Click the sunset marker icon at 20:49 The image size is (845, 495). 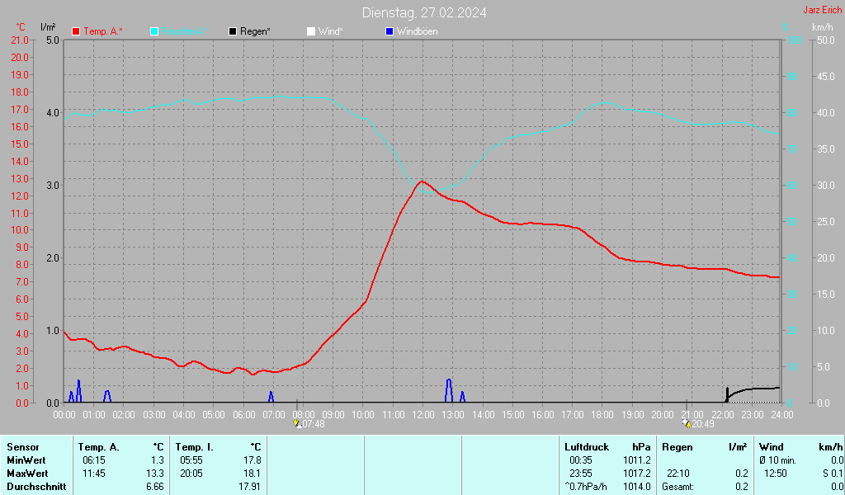(686, 423)
